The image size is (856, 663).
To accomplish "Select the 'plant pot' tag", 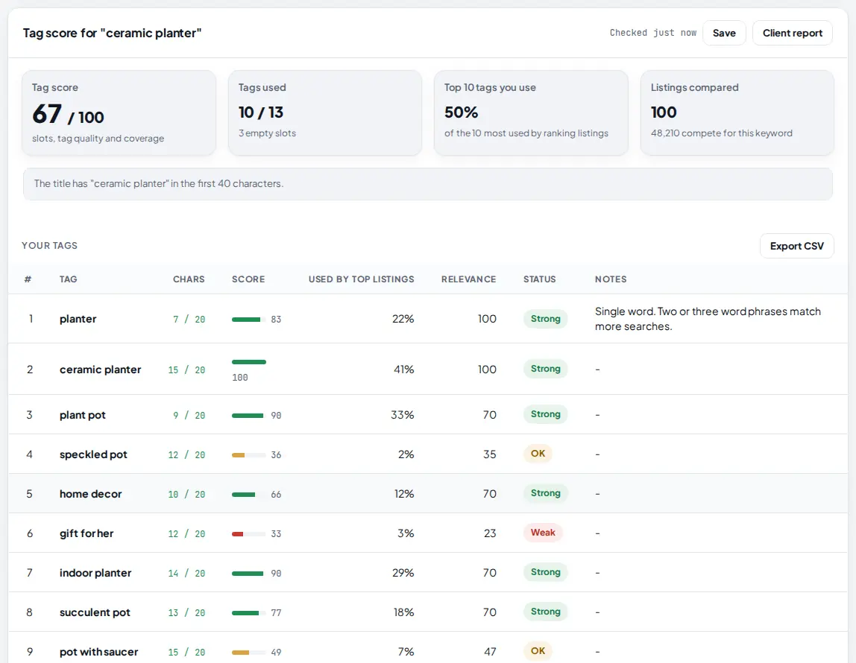I will (x=83, y=415).
